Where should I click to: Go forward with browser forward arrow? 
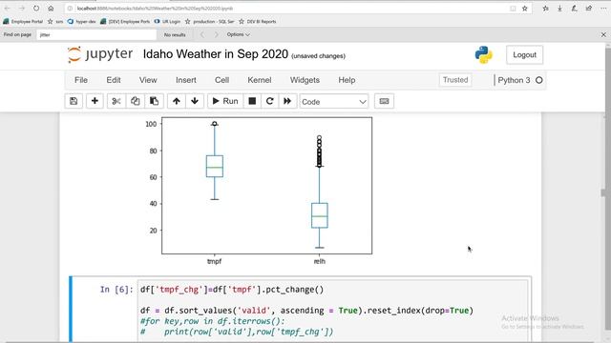click(x=22, y=9)
